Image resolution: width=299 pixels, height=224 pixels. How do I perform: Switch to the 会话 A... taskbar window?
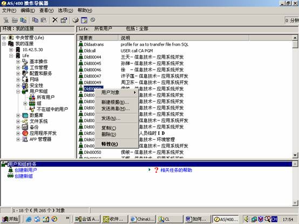[x=87, y=219]
